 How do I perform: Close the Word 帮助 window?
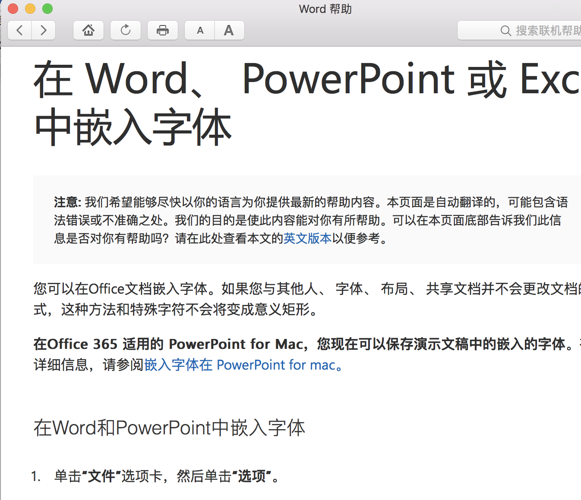(13, 8)
